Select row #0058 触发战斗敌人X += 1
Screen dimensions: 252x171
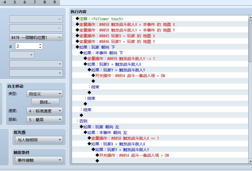(160, 138)
